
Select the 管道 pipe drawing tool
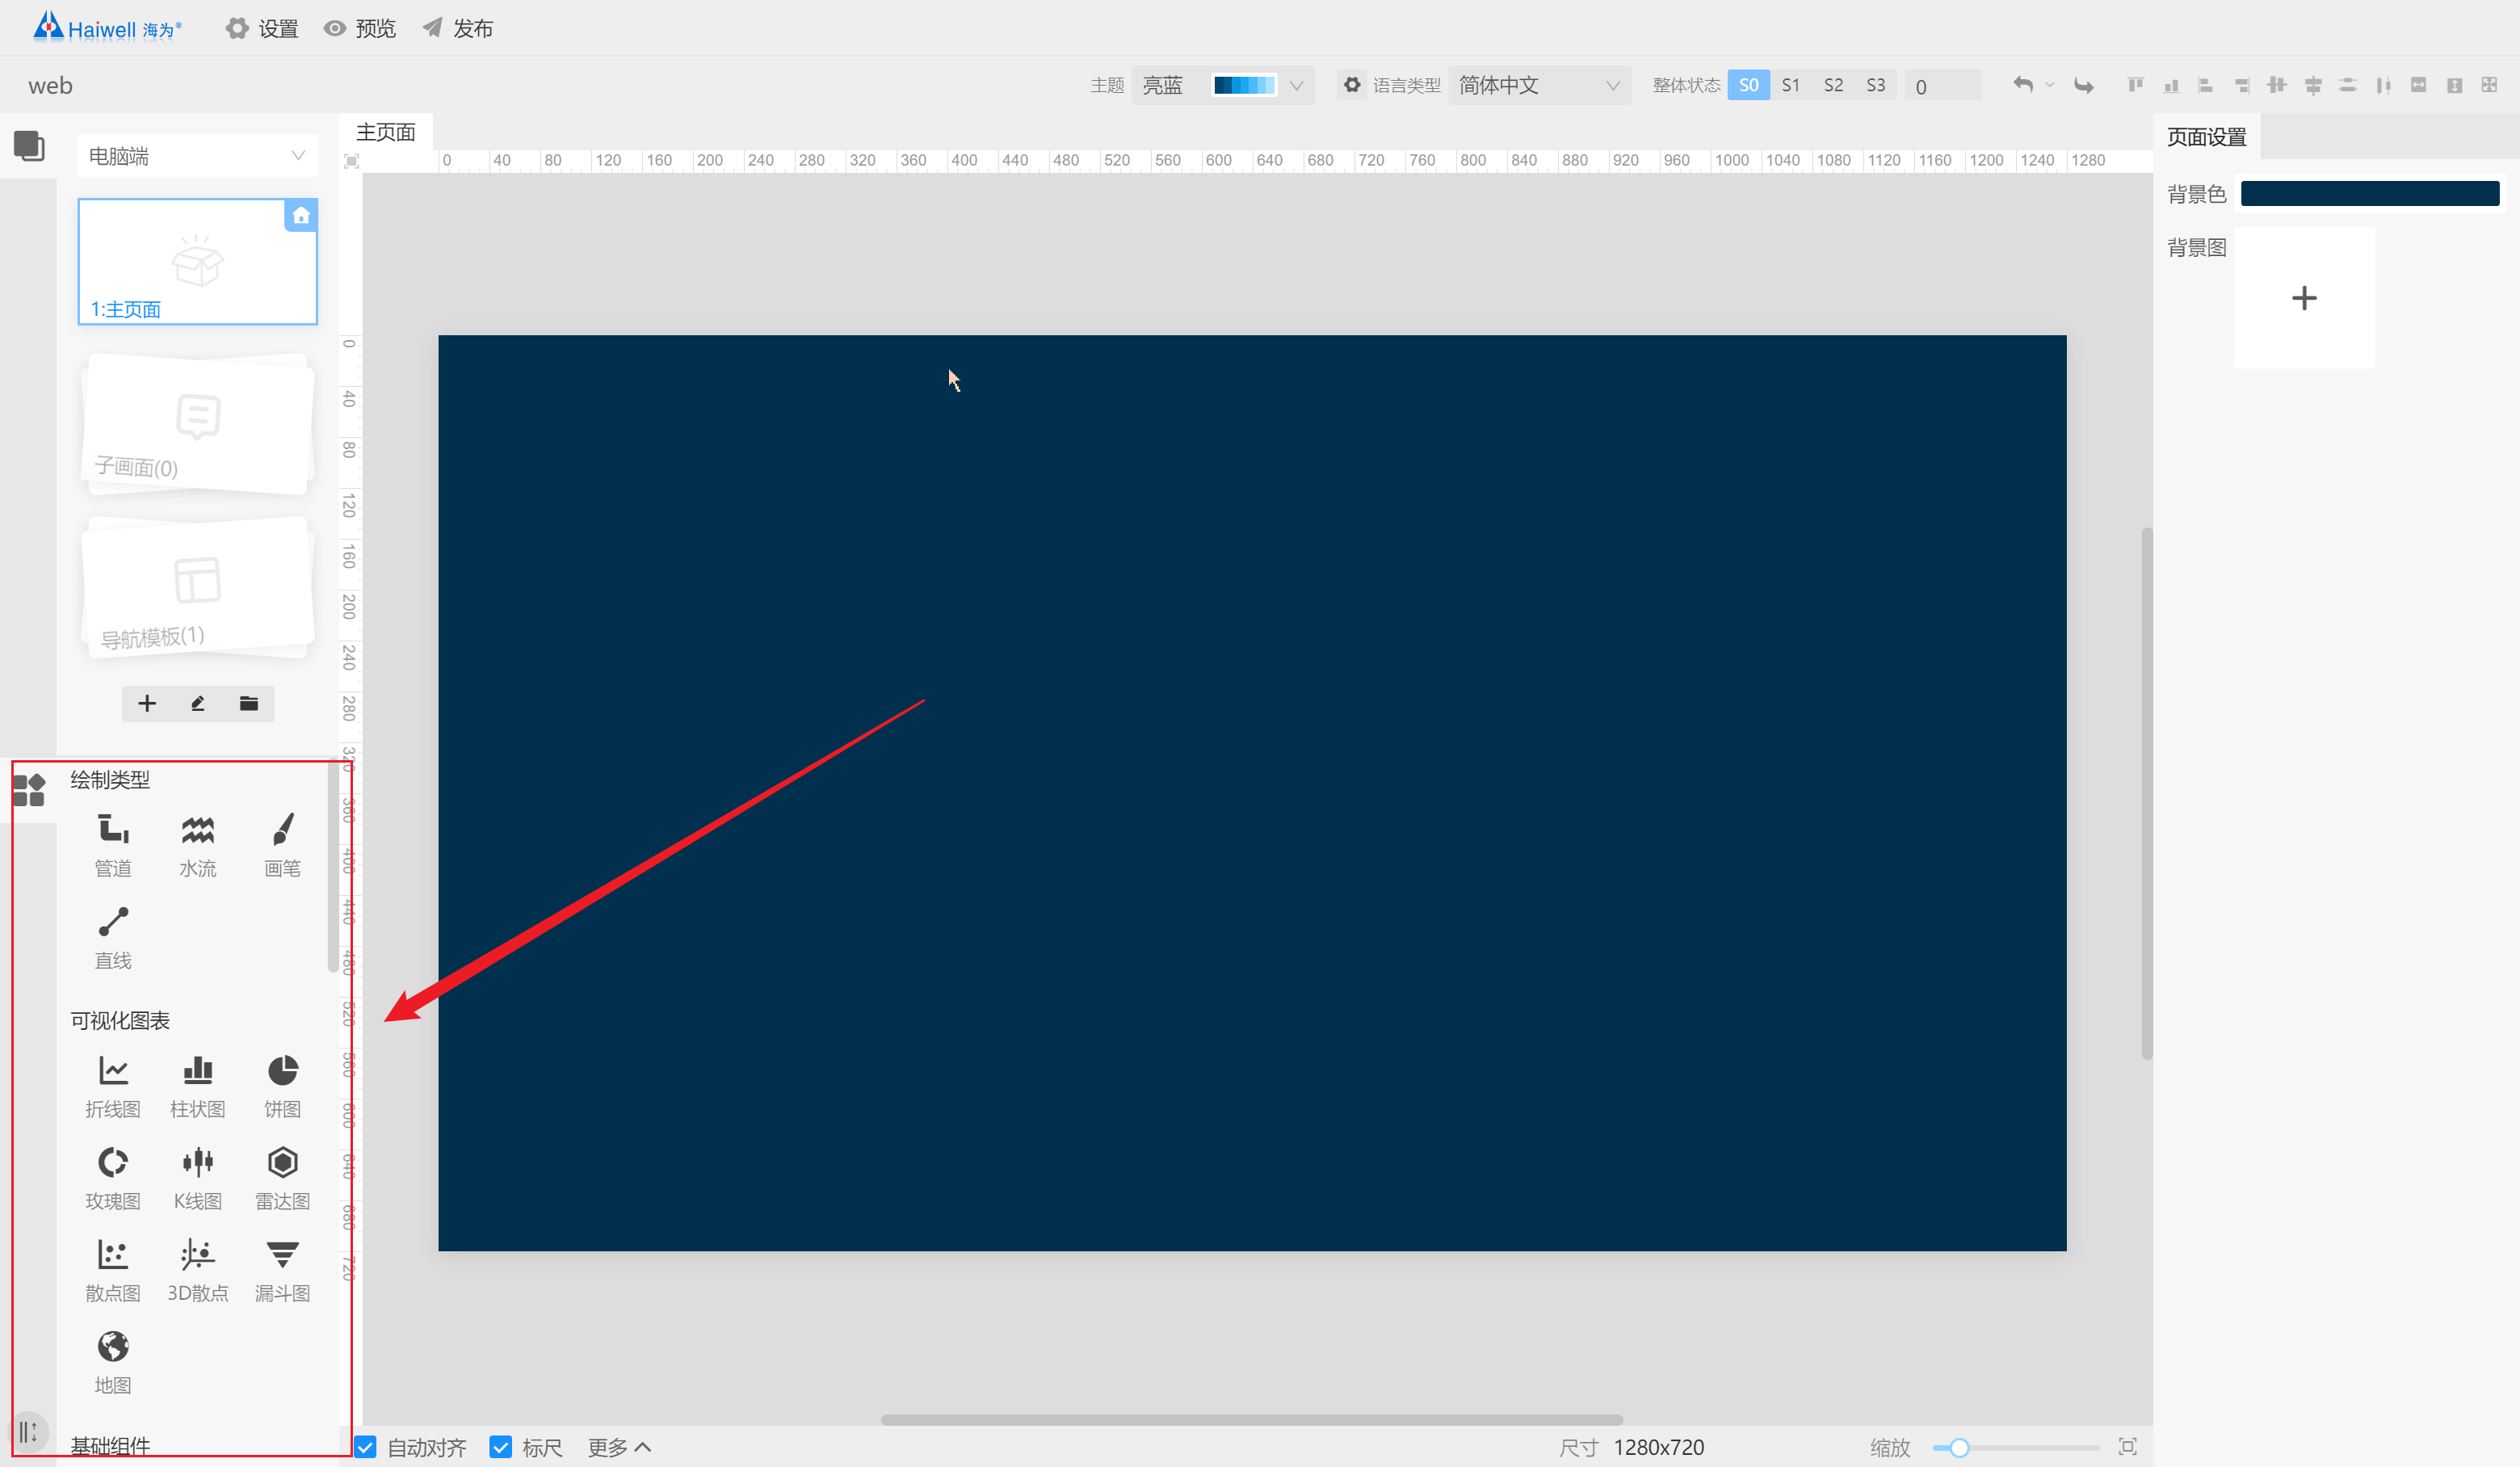(113, 845)
